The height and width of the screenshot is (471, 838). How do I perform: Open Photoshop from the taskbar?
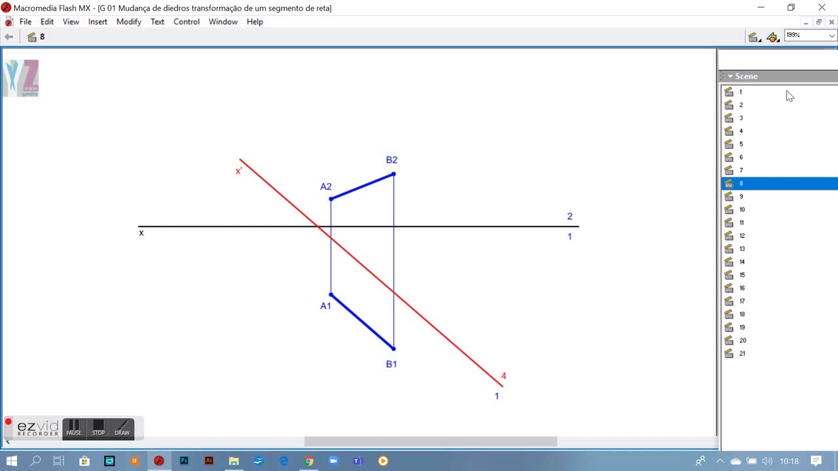[x=184, y=461]
